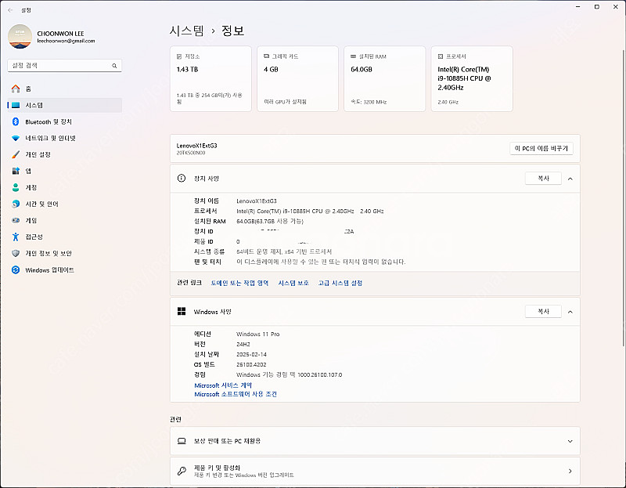Open the 고급 시스템 설정 link
The height and width of the screenshot is (488, 626).
[x=340, y=283]
